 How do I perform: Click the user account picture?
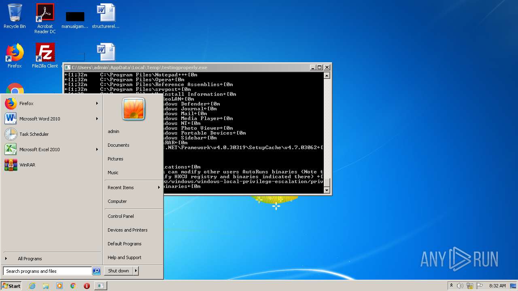tap(134, 109)
